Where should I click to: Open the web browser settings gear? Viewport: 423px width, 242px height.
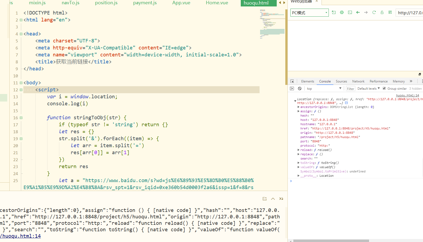click(x=342, y=12)
